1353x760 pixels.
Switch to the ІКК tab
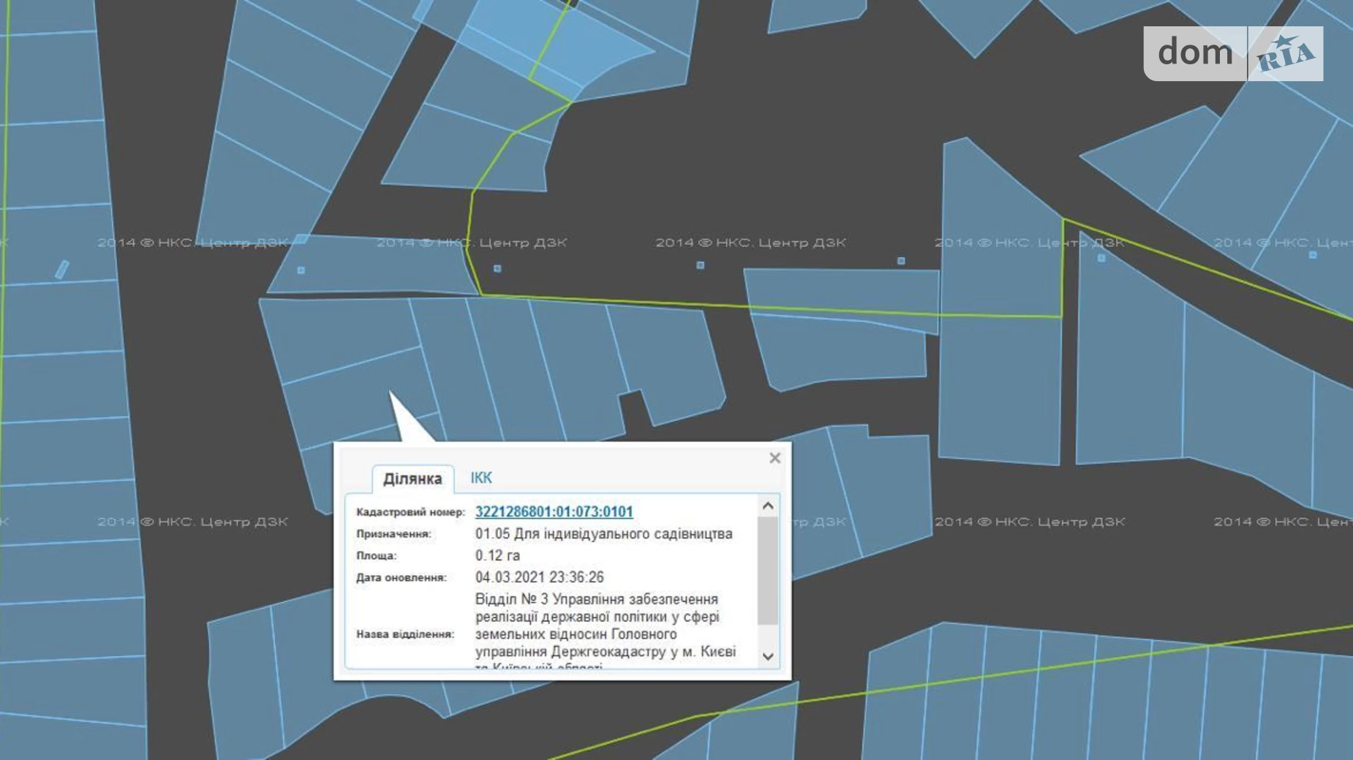tap(480, 478)
